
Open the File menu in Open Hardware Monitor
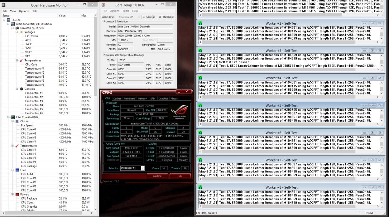tap(5, 11)
